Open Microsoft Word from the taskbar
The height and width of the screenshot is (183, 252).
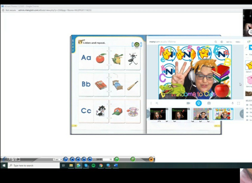point(116,165)
